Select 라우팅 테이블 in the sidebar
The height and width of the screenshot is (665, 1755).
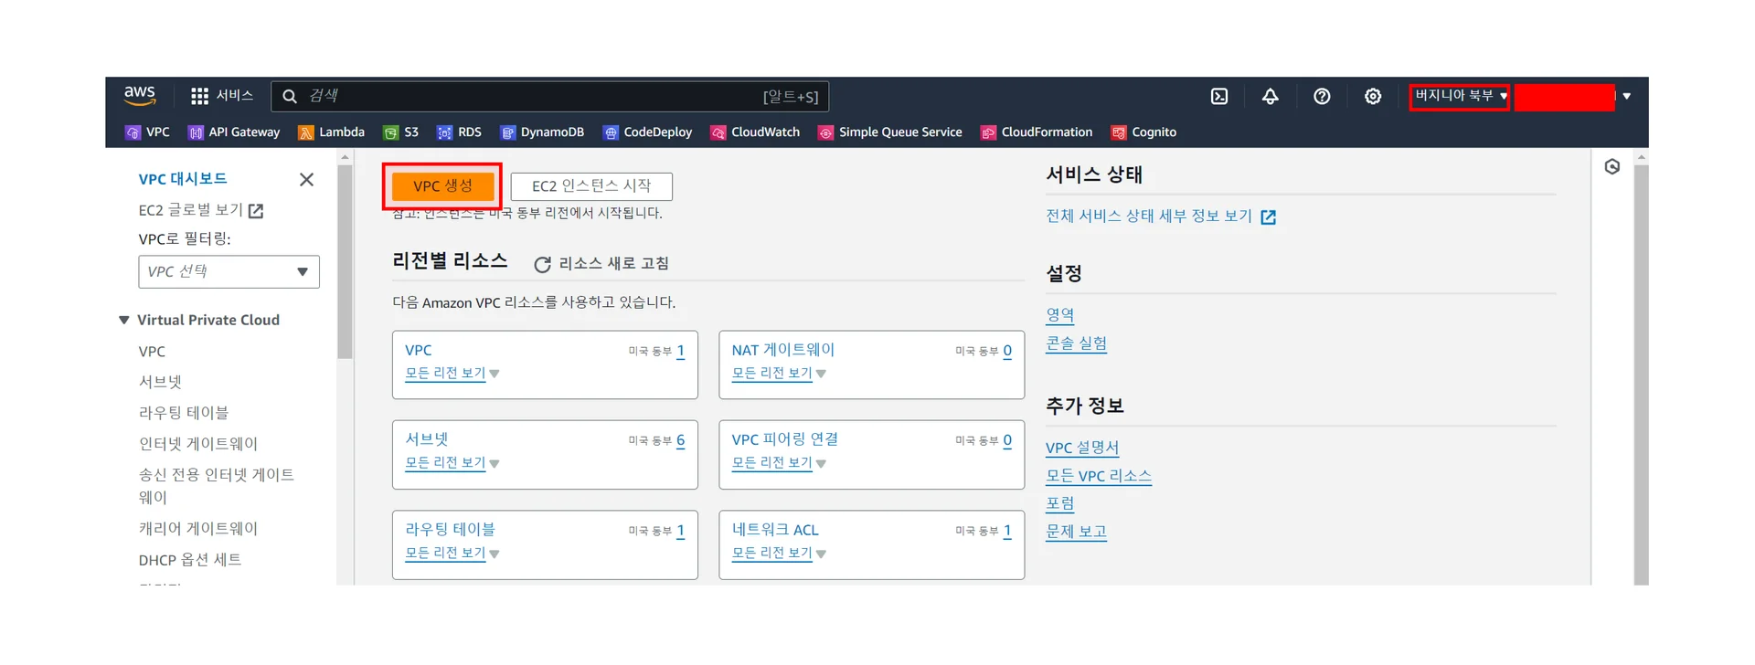pos(183,413)
